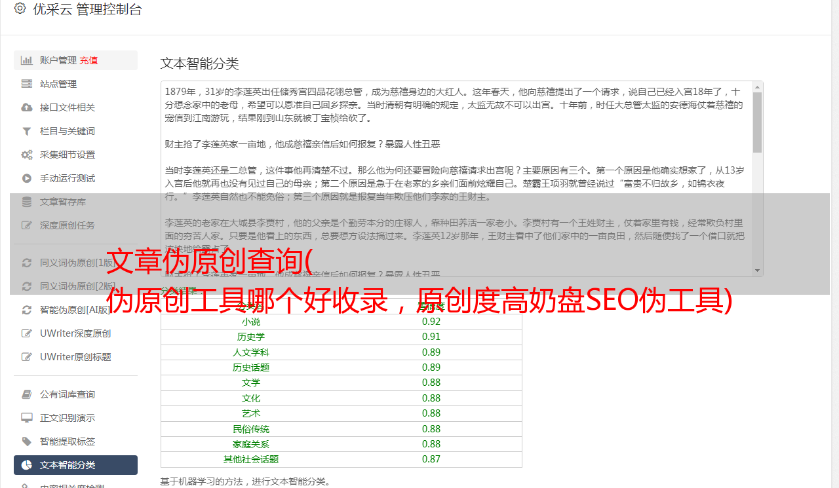The height and width of the screenshot is (488, 839).
Task: Click the tag icon beside 智能提取标签
Action: [x=27, y=441]
